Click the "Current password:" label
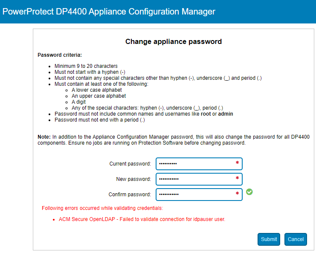 (x=130, y=164)
